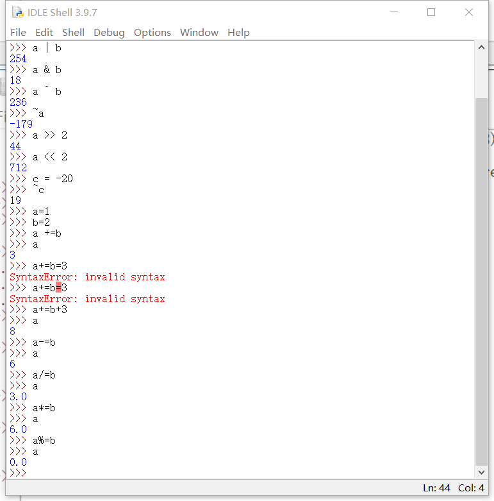The height and width of the screenshot is (501, 494).
Task: Click the first SyntaxError: invalid syntax line
Action: [87, 276]
